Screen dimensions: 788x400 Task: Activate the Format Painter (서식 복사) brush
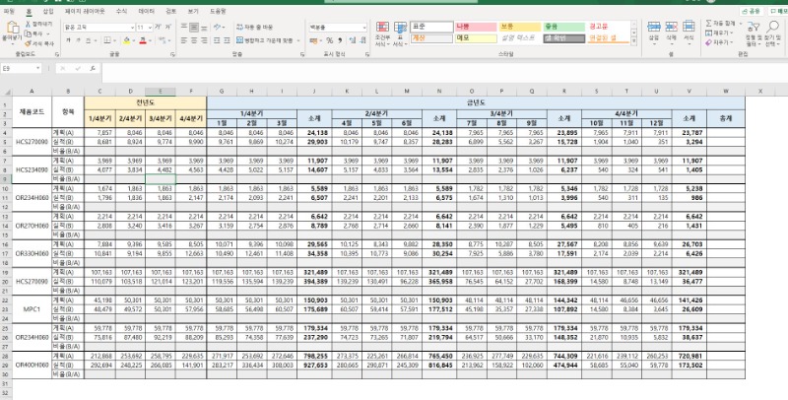(x=29, y=43)
